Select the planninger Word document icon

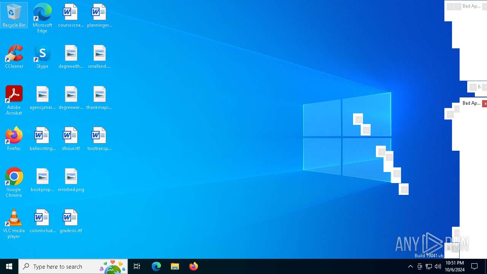click(99, 15)
